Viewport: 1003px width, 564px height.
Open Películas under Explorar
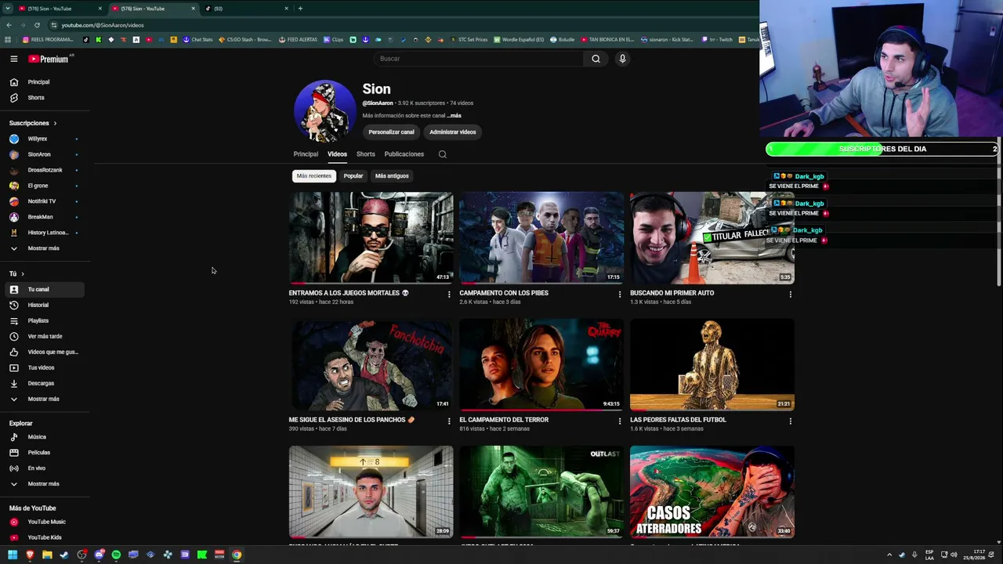pyautogui.click(x=44, y=453)
